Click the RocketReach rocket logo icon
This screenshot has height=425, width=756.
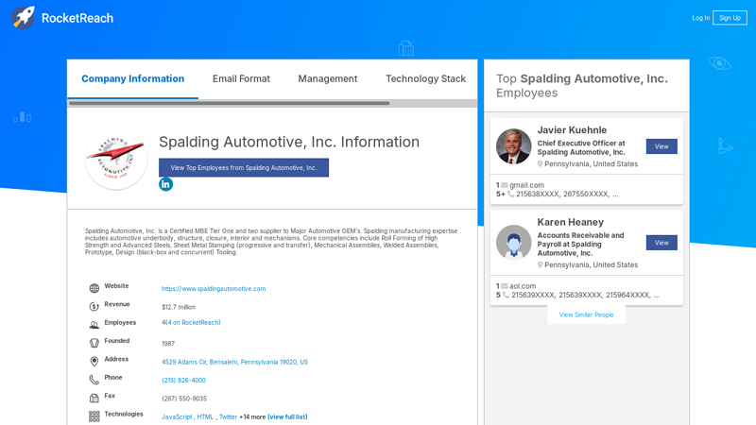click(x=23, y=18)
